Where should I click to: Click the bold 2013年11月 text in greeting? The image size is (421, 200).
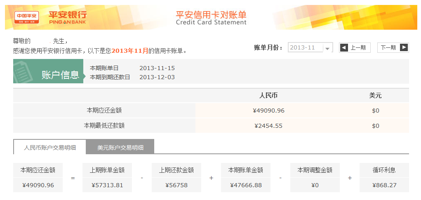coord(130,51)
